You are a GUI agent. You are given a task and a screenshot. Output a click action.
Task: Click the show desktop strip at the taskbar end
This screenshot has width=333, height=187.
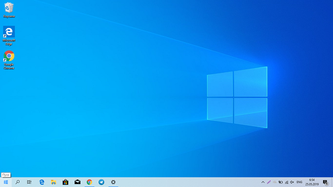point(332,182)
